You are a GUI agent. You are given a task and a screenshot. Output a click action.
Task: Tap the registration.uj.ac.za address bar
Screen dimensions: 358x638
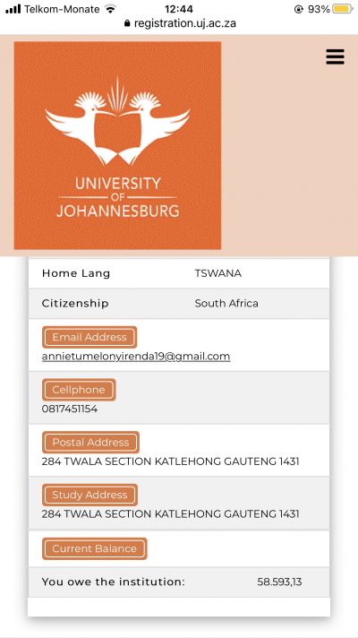pos(180,23)
